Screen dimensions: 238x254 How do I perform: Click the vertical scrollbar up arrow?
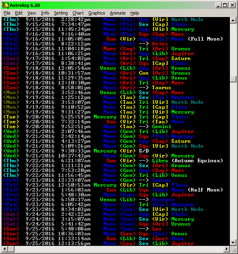(233, 20)
